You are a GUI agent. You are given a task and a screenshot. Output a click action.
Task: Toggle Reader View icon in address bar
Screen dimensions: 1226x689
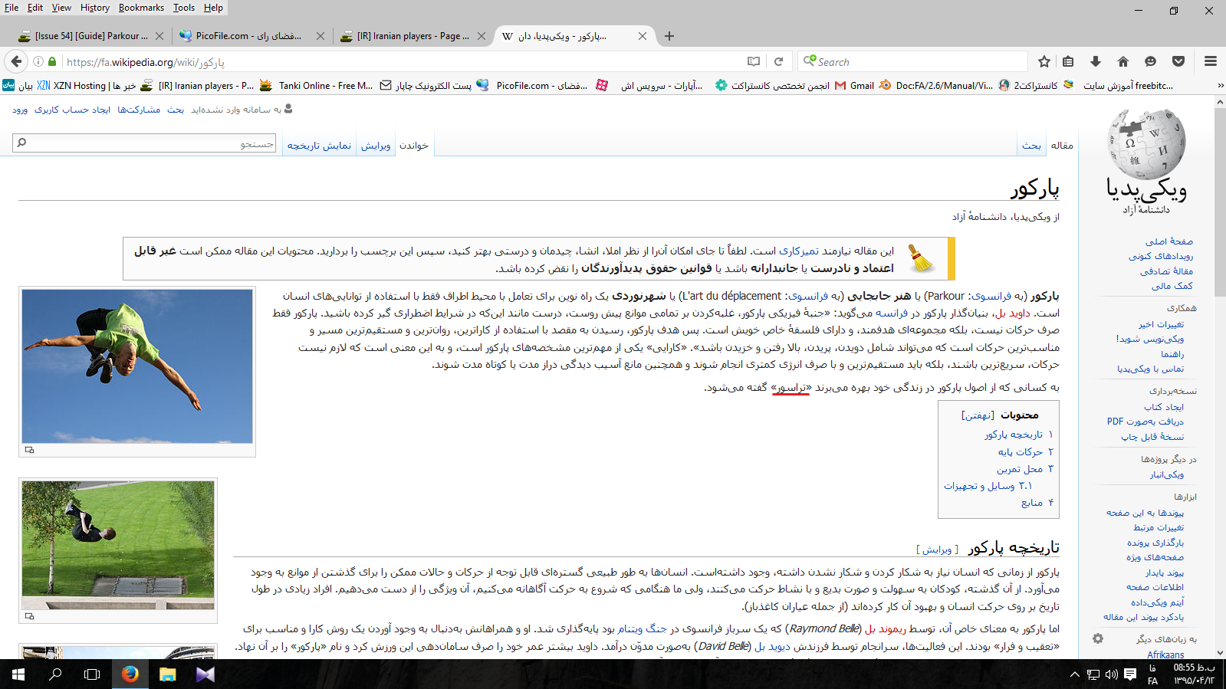(x=754, y=61)
